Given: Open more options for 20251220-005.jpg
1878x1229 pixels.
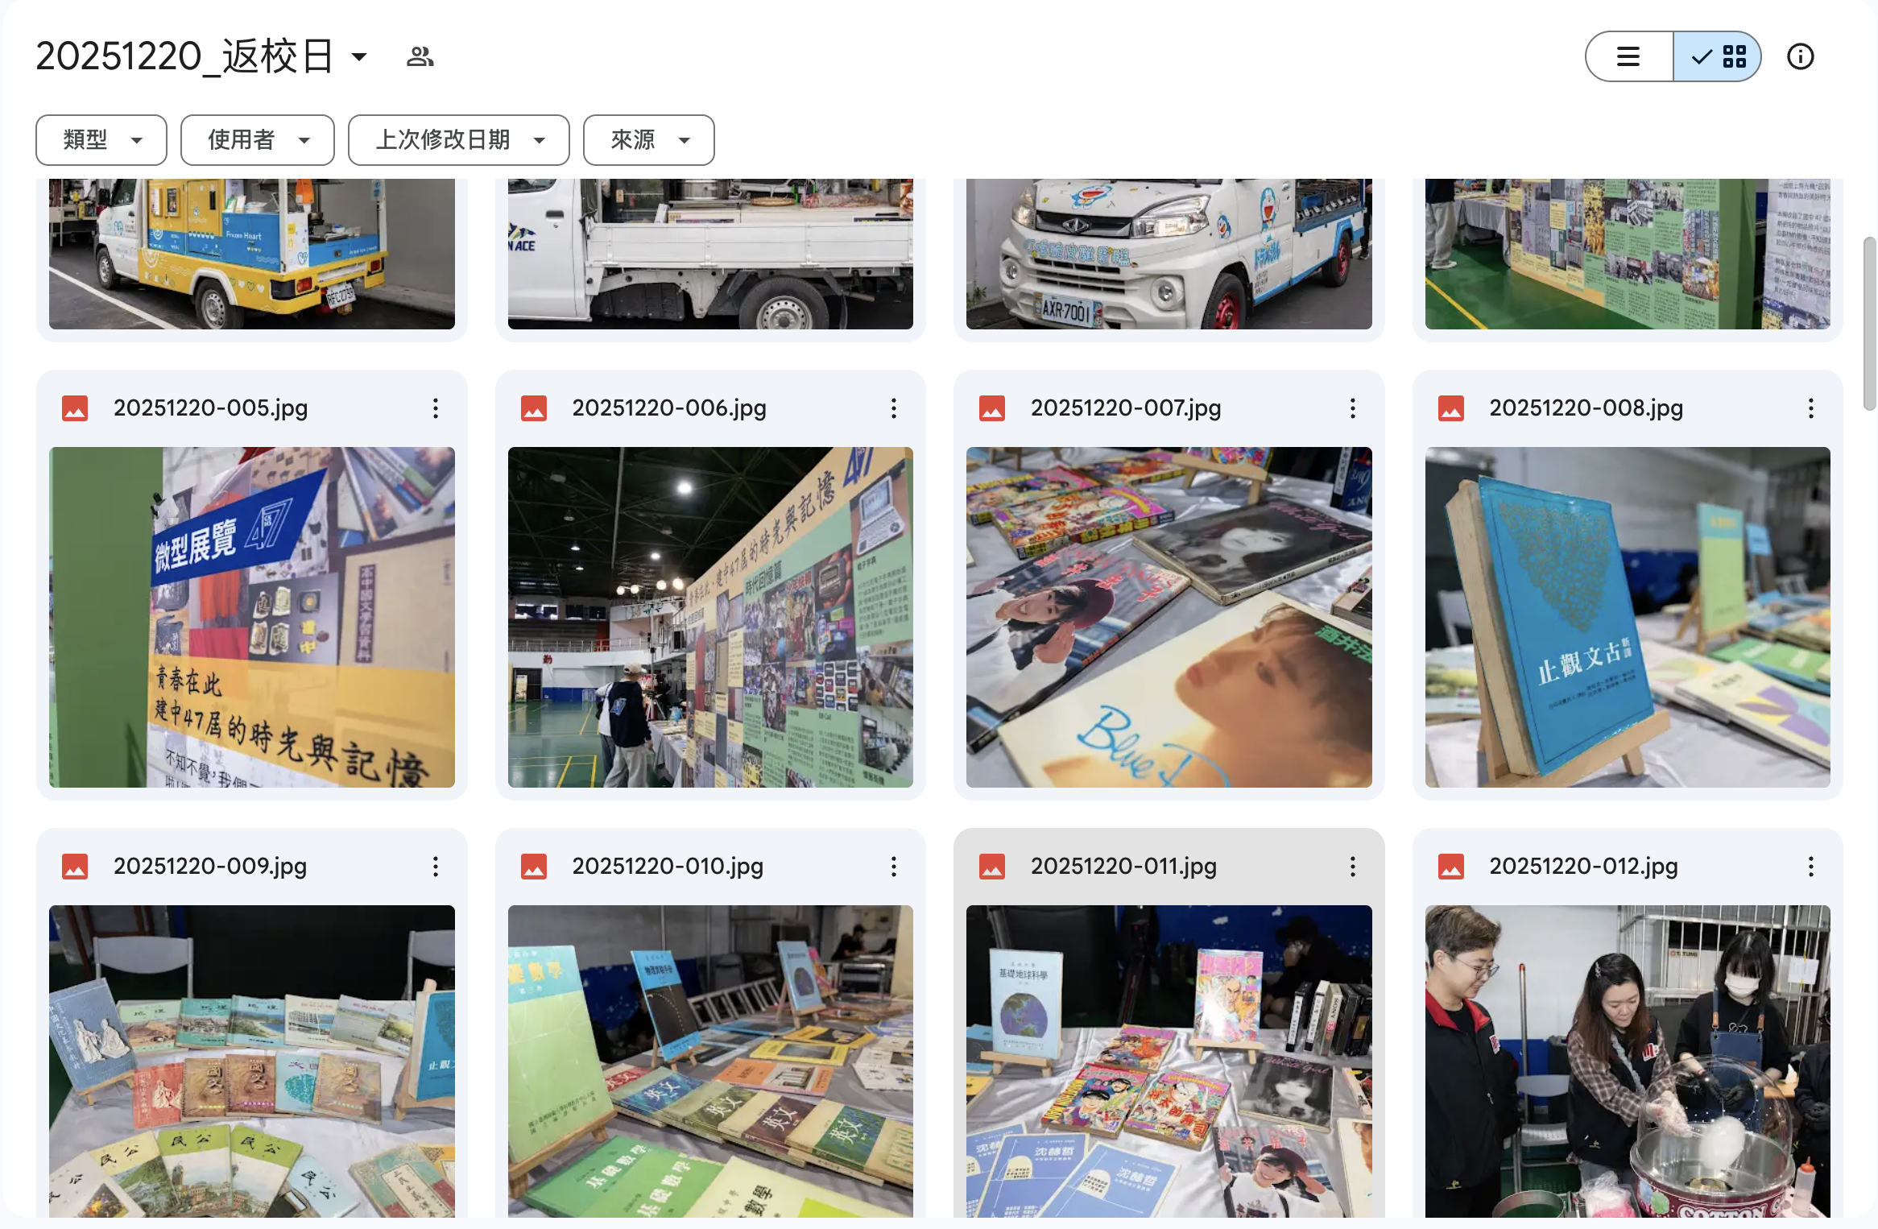Looking at the screenshot, I should pyautogui.click(x=436, y=408).
